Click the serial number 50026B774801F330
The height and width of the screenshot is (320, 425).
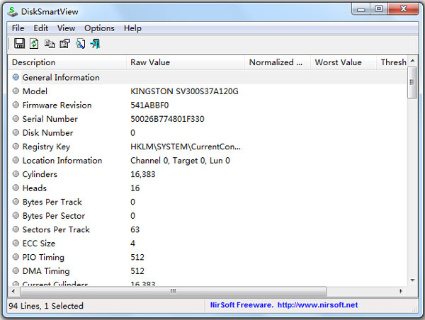point(167,119)
